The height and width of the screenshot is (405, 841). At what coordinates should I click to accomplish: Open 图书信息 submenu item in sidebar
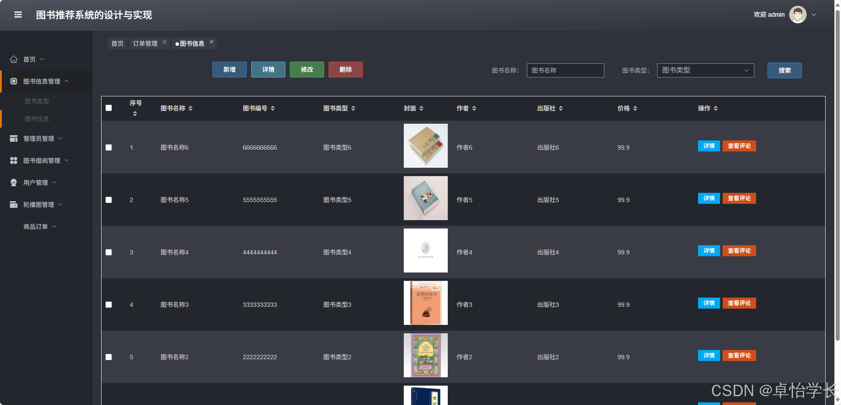click(37, 119)
